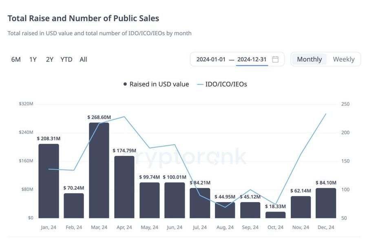Click the May 24 bar

150,200
